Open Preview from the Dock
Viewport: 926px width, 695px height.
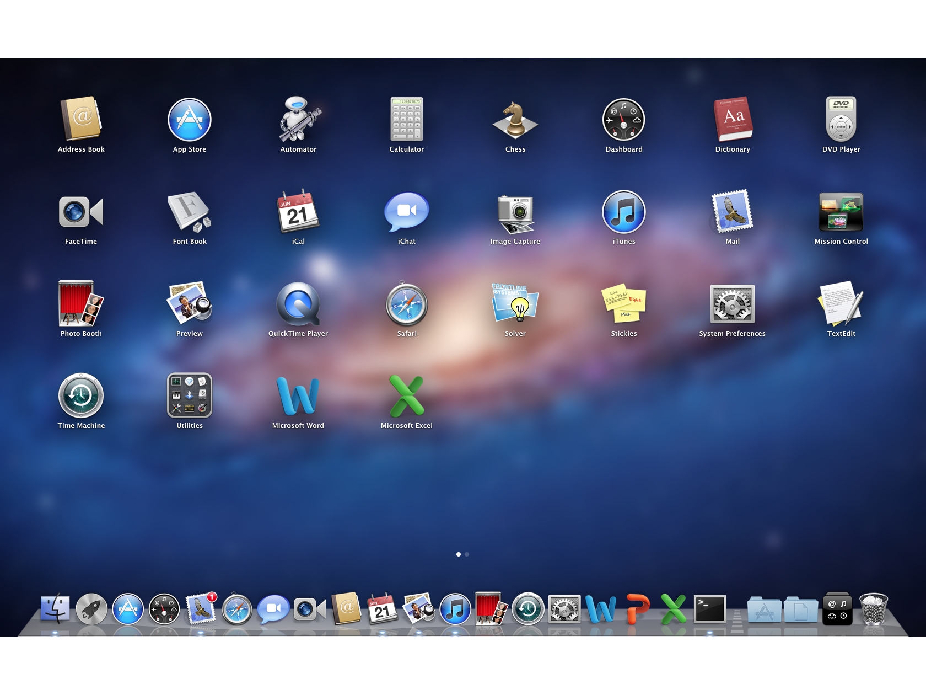pyautogui.click(x=419, y=609)
